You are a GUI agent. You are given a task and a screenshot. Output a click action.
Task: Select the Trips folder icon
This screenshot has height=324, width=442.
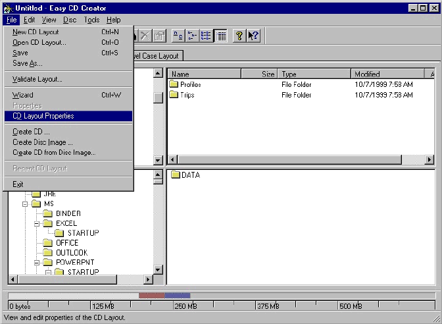tap(174, 94)
